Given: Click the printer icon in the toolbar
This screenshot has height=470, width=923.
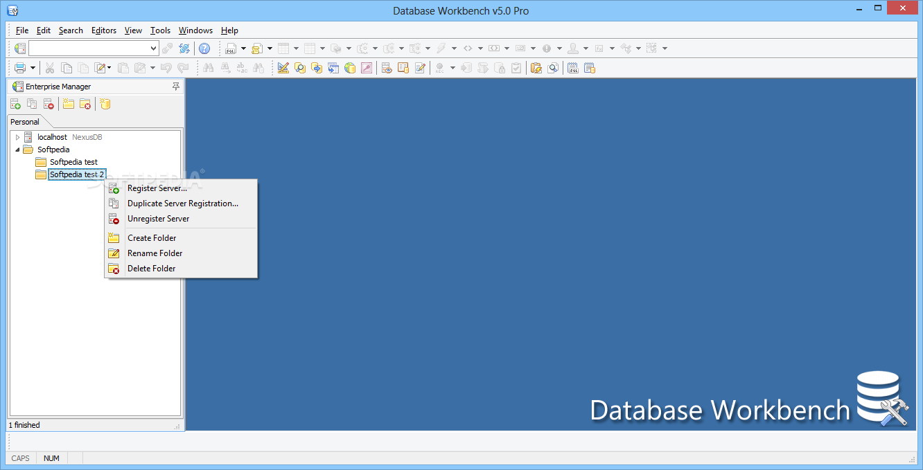Looking at the screenshot, I should 20,68.
